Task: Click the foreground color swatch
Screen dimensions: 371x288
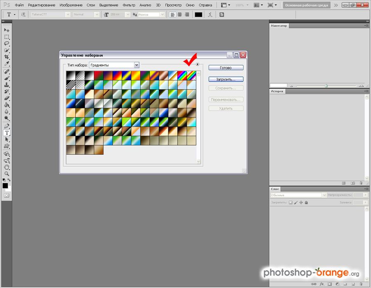Action: 5,185
